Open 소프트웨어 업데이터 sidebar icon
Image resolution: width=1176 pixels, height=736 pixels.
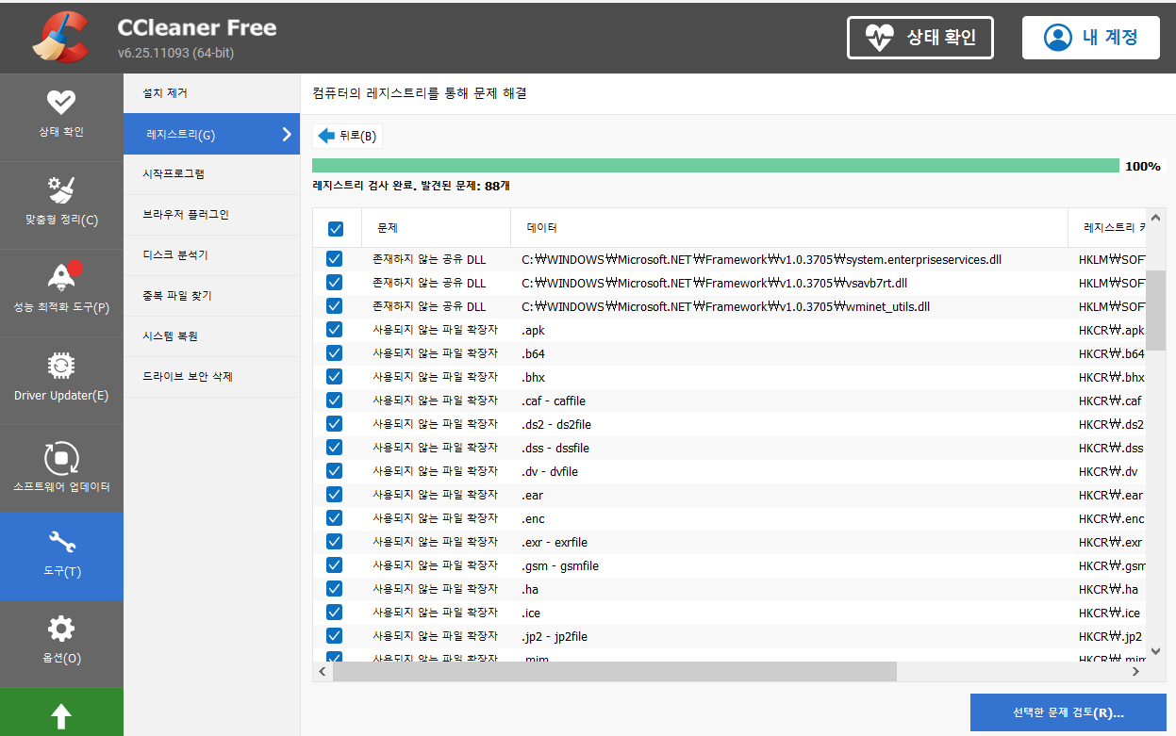pos(61,458)
